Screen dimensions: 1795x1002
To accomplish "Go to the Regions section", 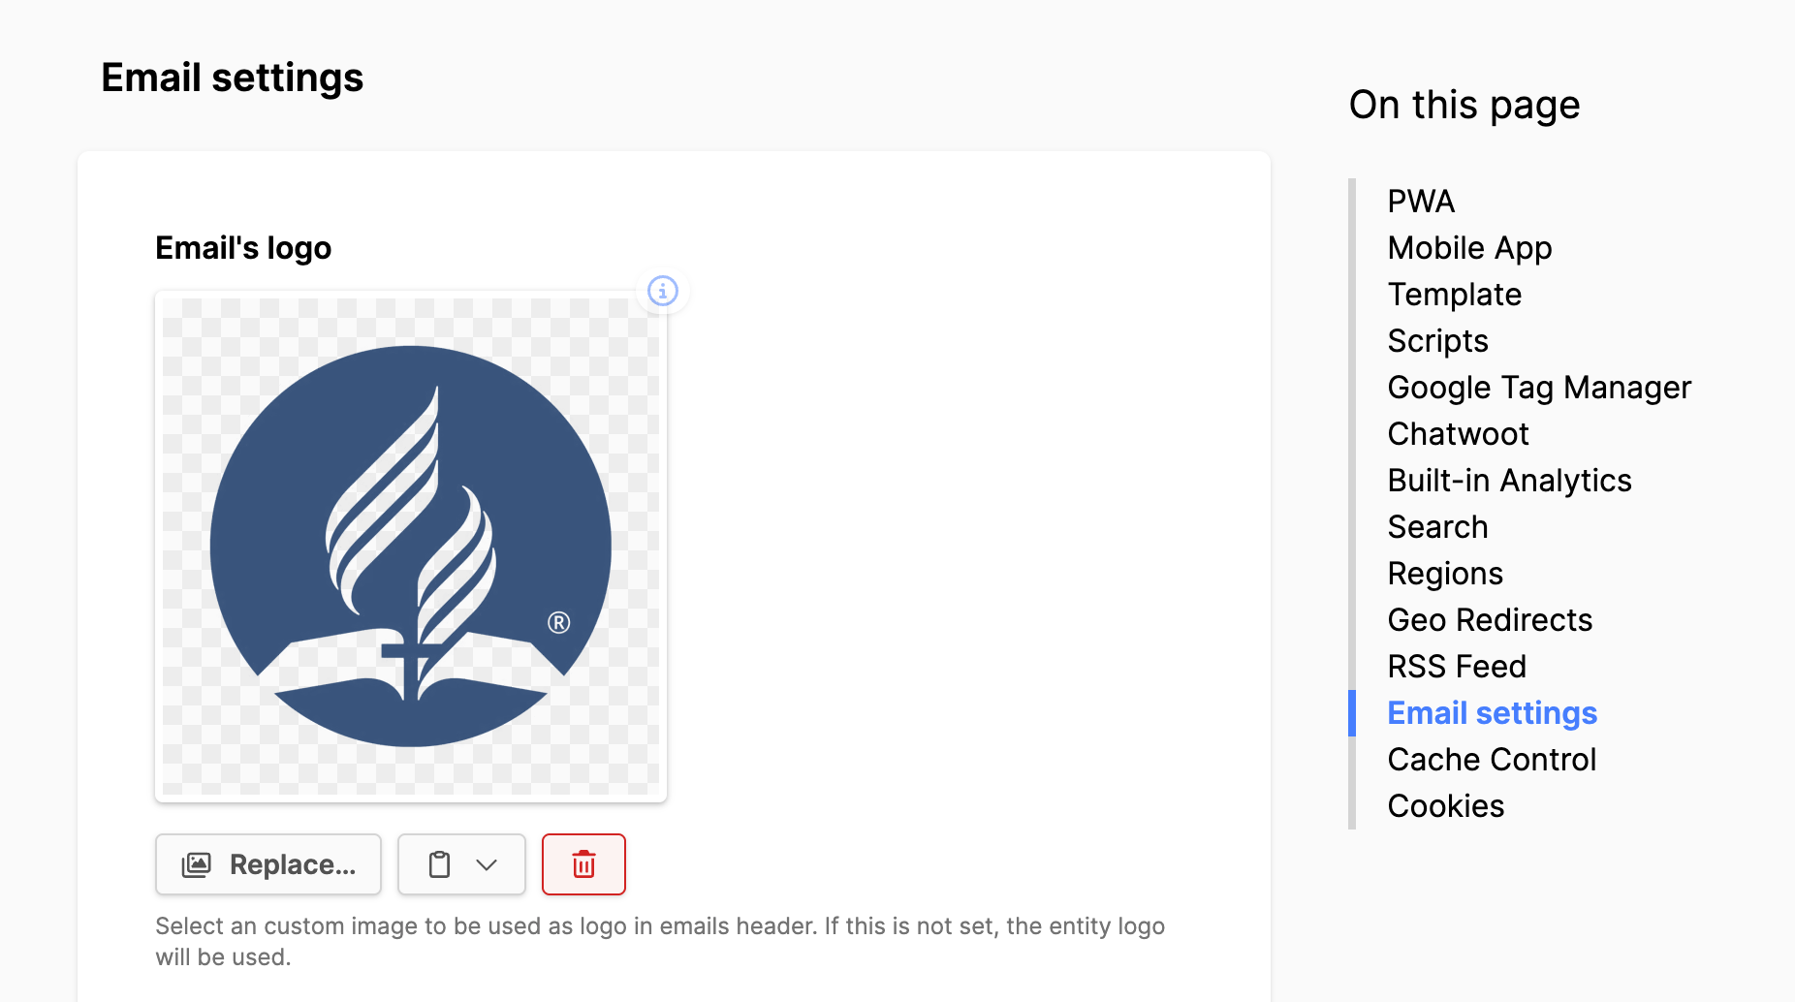I will [x=1445, y=574].
